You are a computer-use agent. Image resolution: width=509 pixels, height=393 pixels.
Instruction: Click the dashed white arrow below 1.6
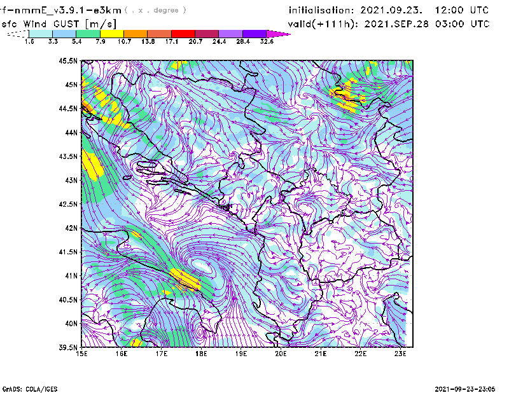(18, 34)
